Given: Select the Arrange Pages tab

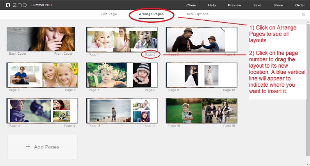Looking at the screenshot, I should point(151,14).
